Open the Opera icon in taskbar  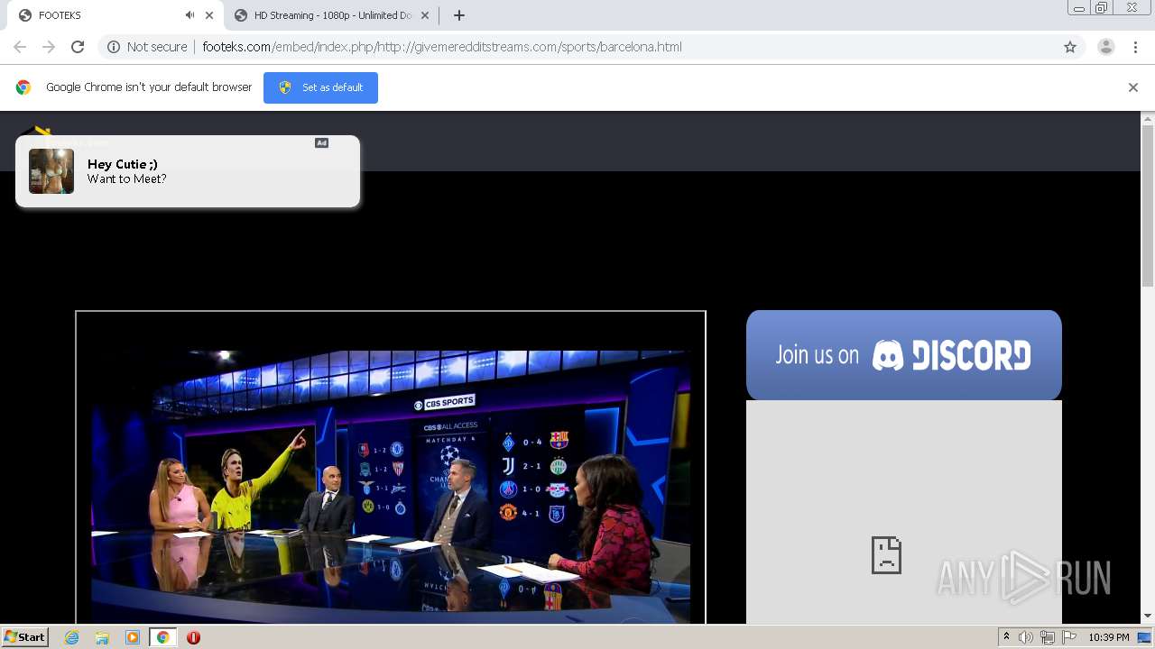[x=193, y=637]
